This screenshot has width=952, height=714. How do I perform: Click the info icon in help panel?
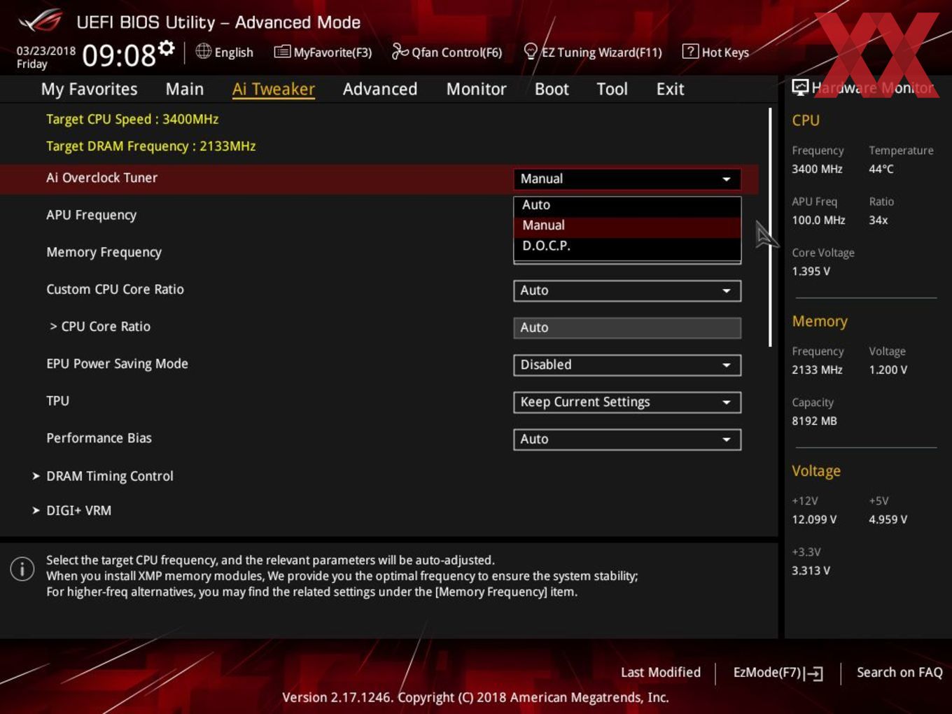pos(22,568)
